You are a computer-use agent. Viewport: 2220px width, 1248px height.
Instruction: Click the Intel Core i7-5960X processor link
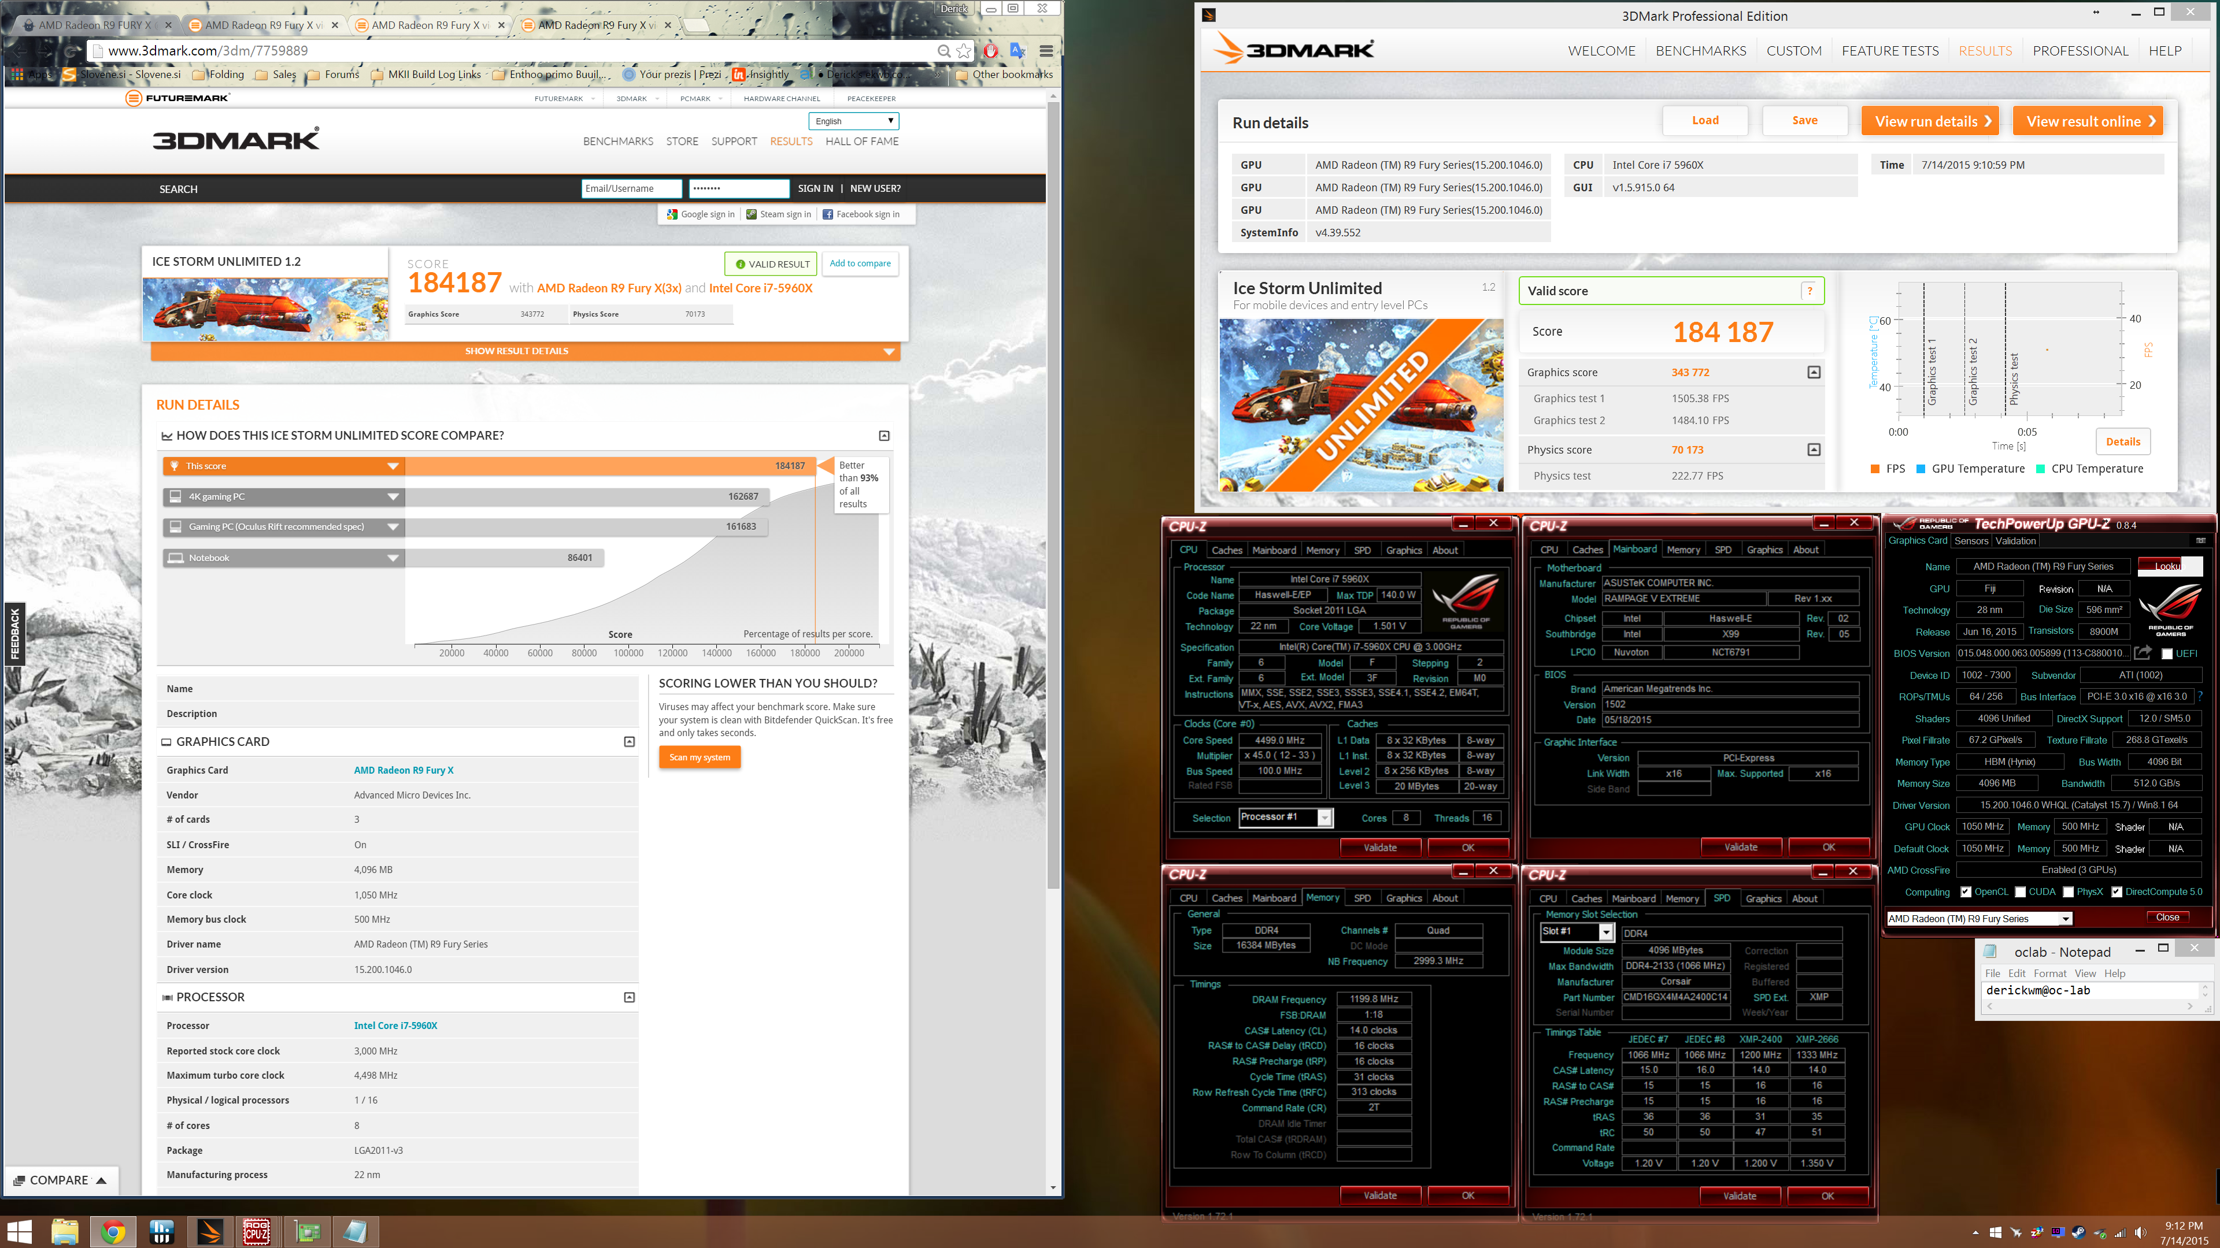pyautogui.click(x=395, y=1026)
